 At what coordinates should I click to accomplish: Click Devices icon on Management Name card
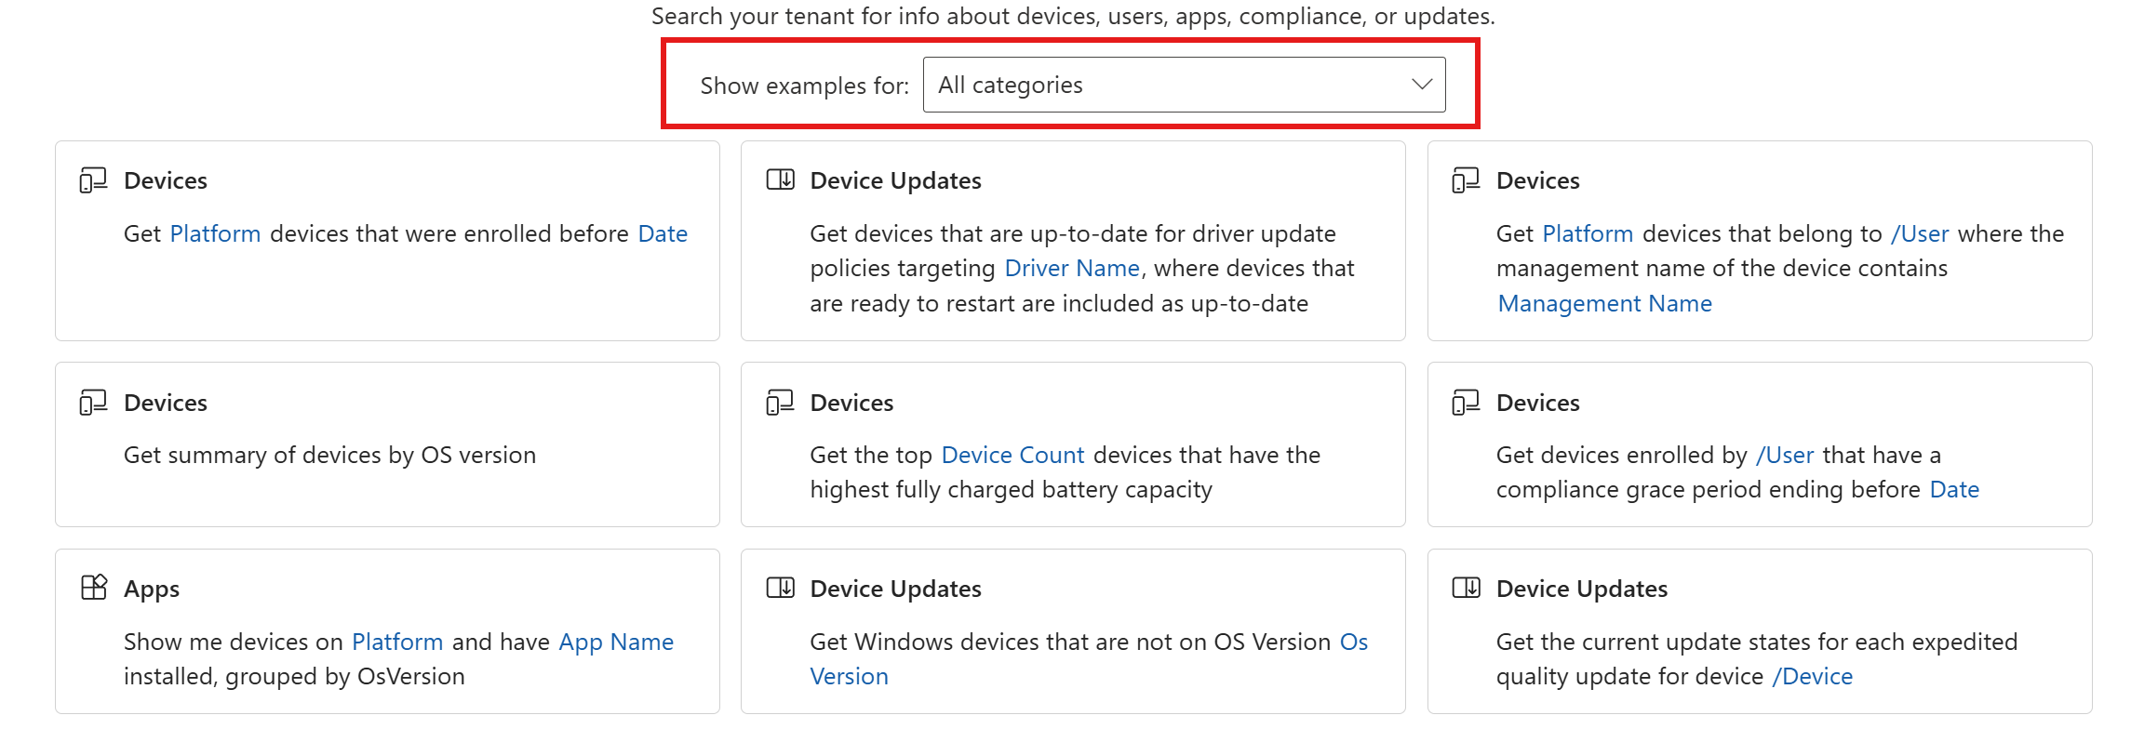1466,180
